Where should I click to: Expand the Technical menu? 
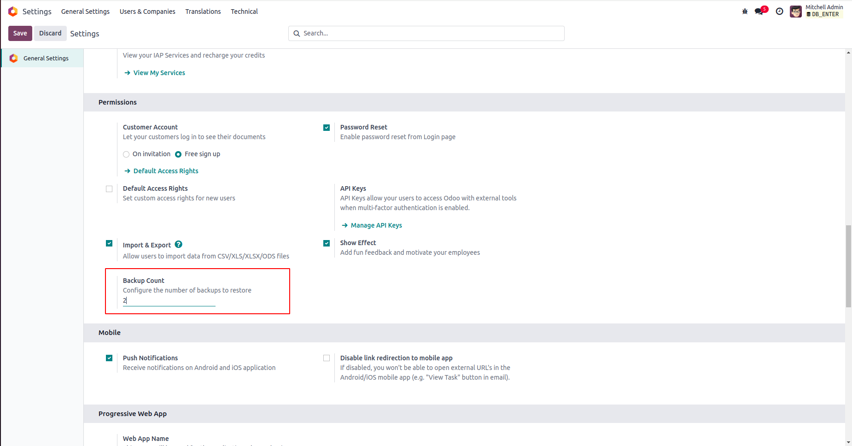(x=244, y=12)
